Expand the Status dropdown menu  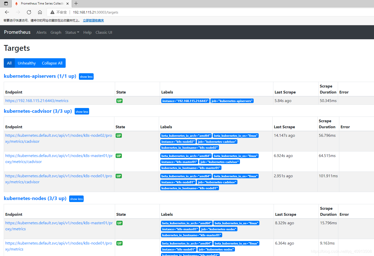pyautogui.click(x=72, y=32)
